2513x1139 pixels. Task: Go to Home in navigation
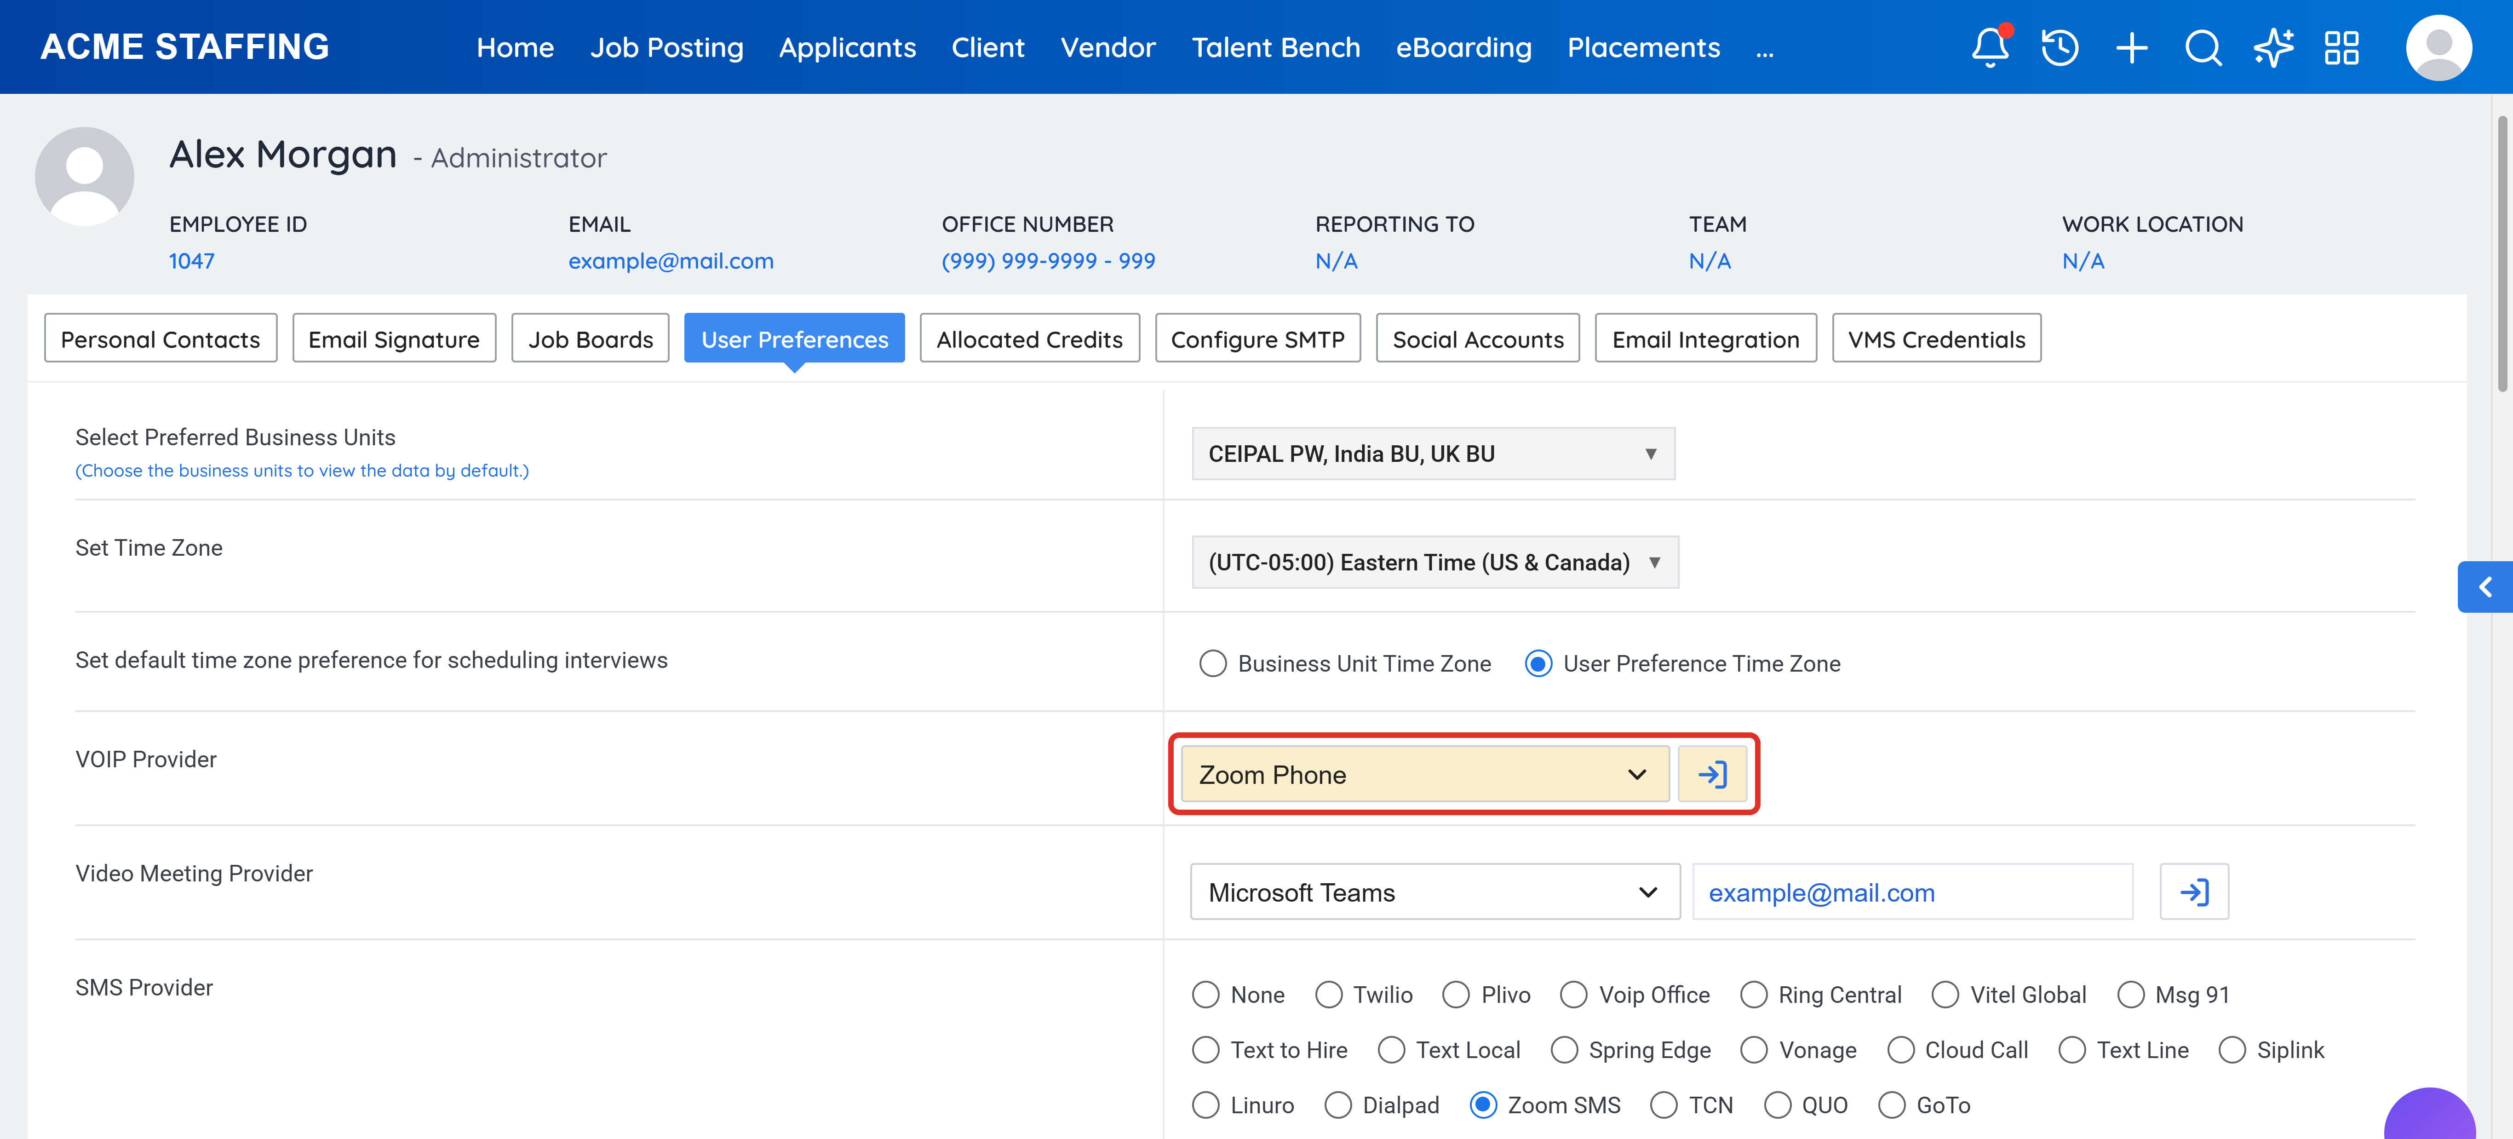515,48
